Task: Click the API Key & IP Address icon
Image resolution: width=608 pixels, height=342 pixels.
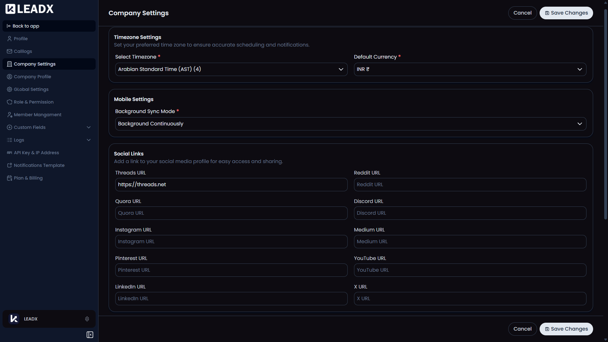Action: (x=9, y=153)
